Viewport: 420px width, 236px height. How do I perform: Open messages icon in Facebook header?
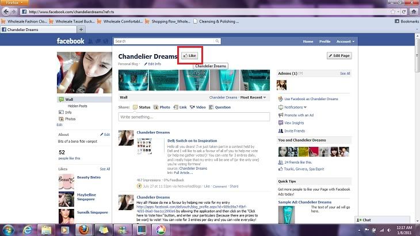[98, 41]
